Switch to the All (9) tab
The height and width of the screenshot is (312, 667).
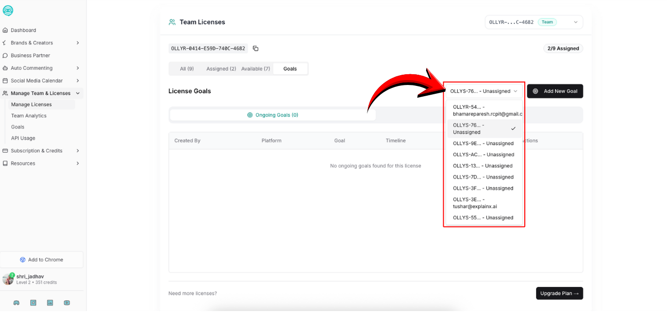(x=187, y=69)
